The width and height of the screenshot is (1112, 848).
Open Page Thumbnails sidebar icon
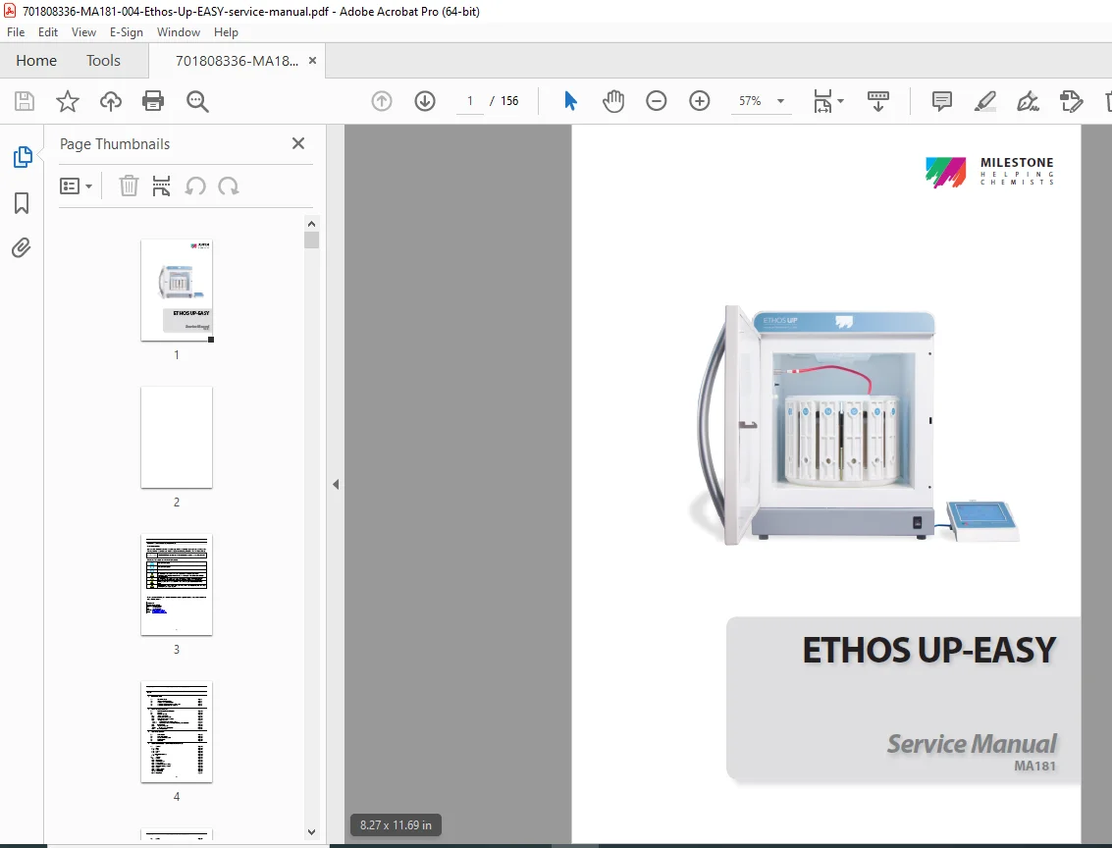22,157
